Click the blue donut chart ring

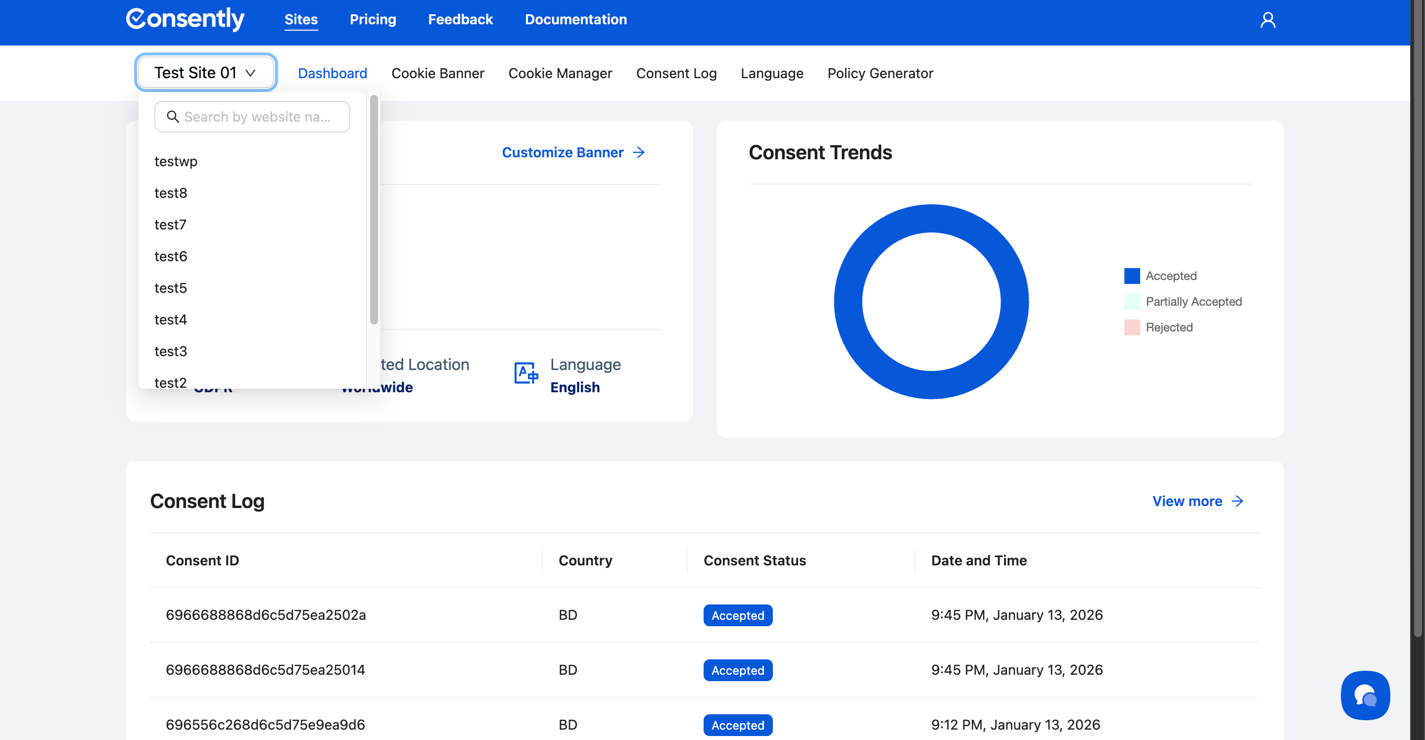[x=848, y=301]
